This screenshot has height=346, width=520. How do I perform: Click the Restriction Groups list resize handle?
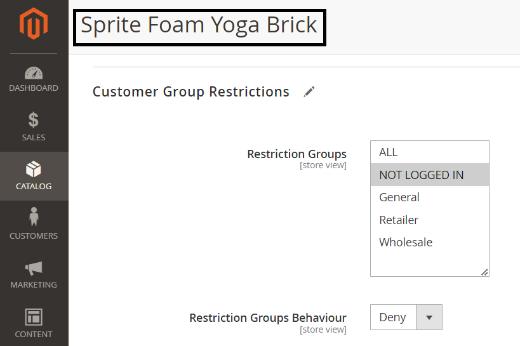pyautogui.click(x=484, y=272)
